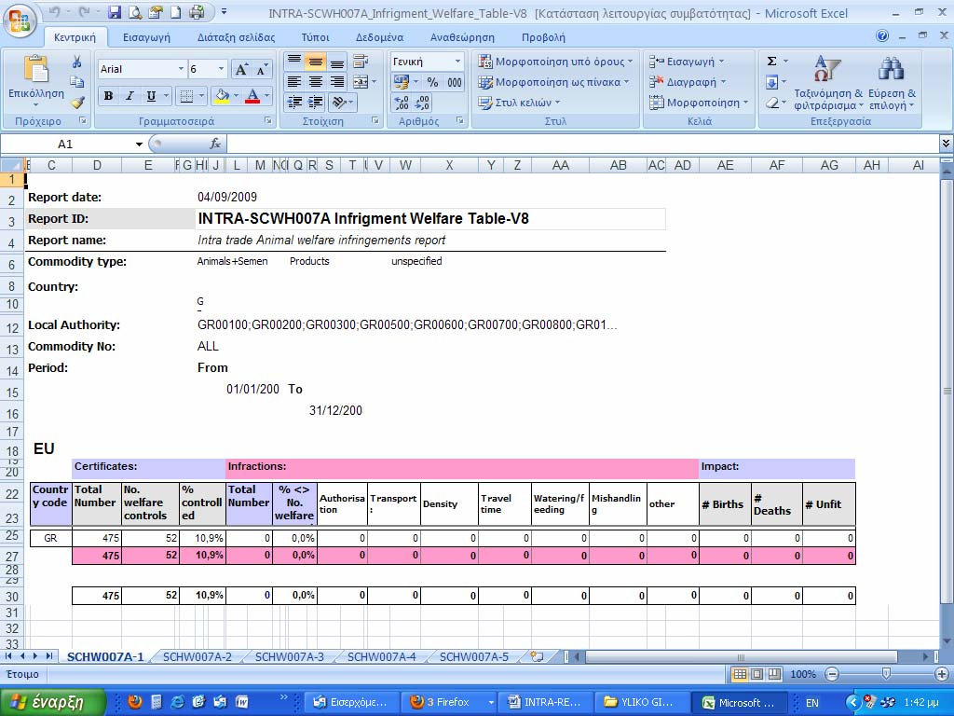Switch to sheet SCHW007A-4
The height and width of the screenshot is (716, 954).
381,657
